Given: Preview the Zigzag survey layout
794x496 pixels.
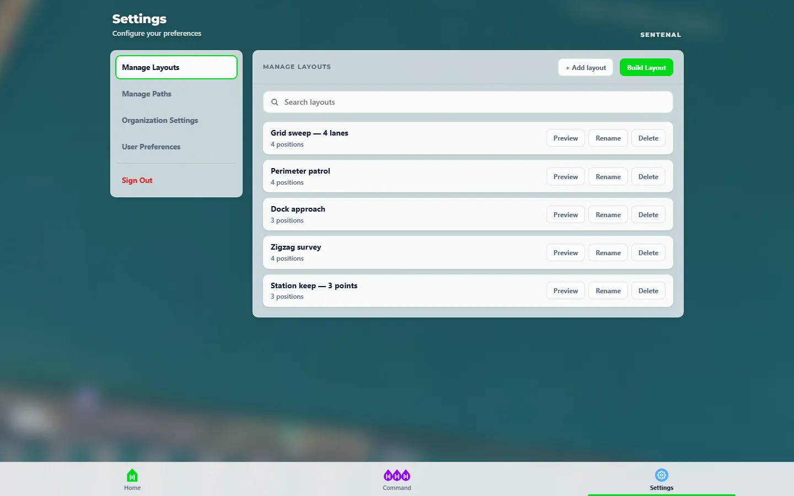Looking at the screenshot, I should (566, 252).
